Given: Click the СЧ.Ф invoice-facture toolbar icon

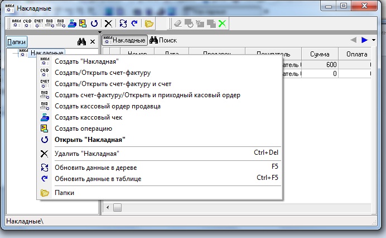Looking at the screenshot, I should click(27, 23).
